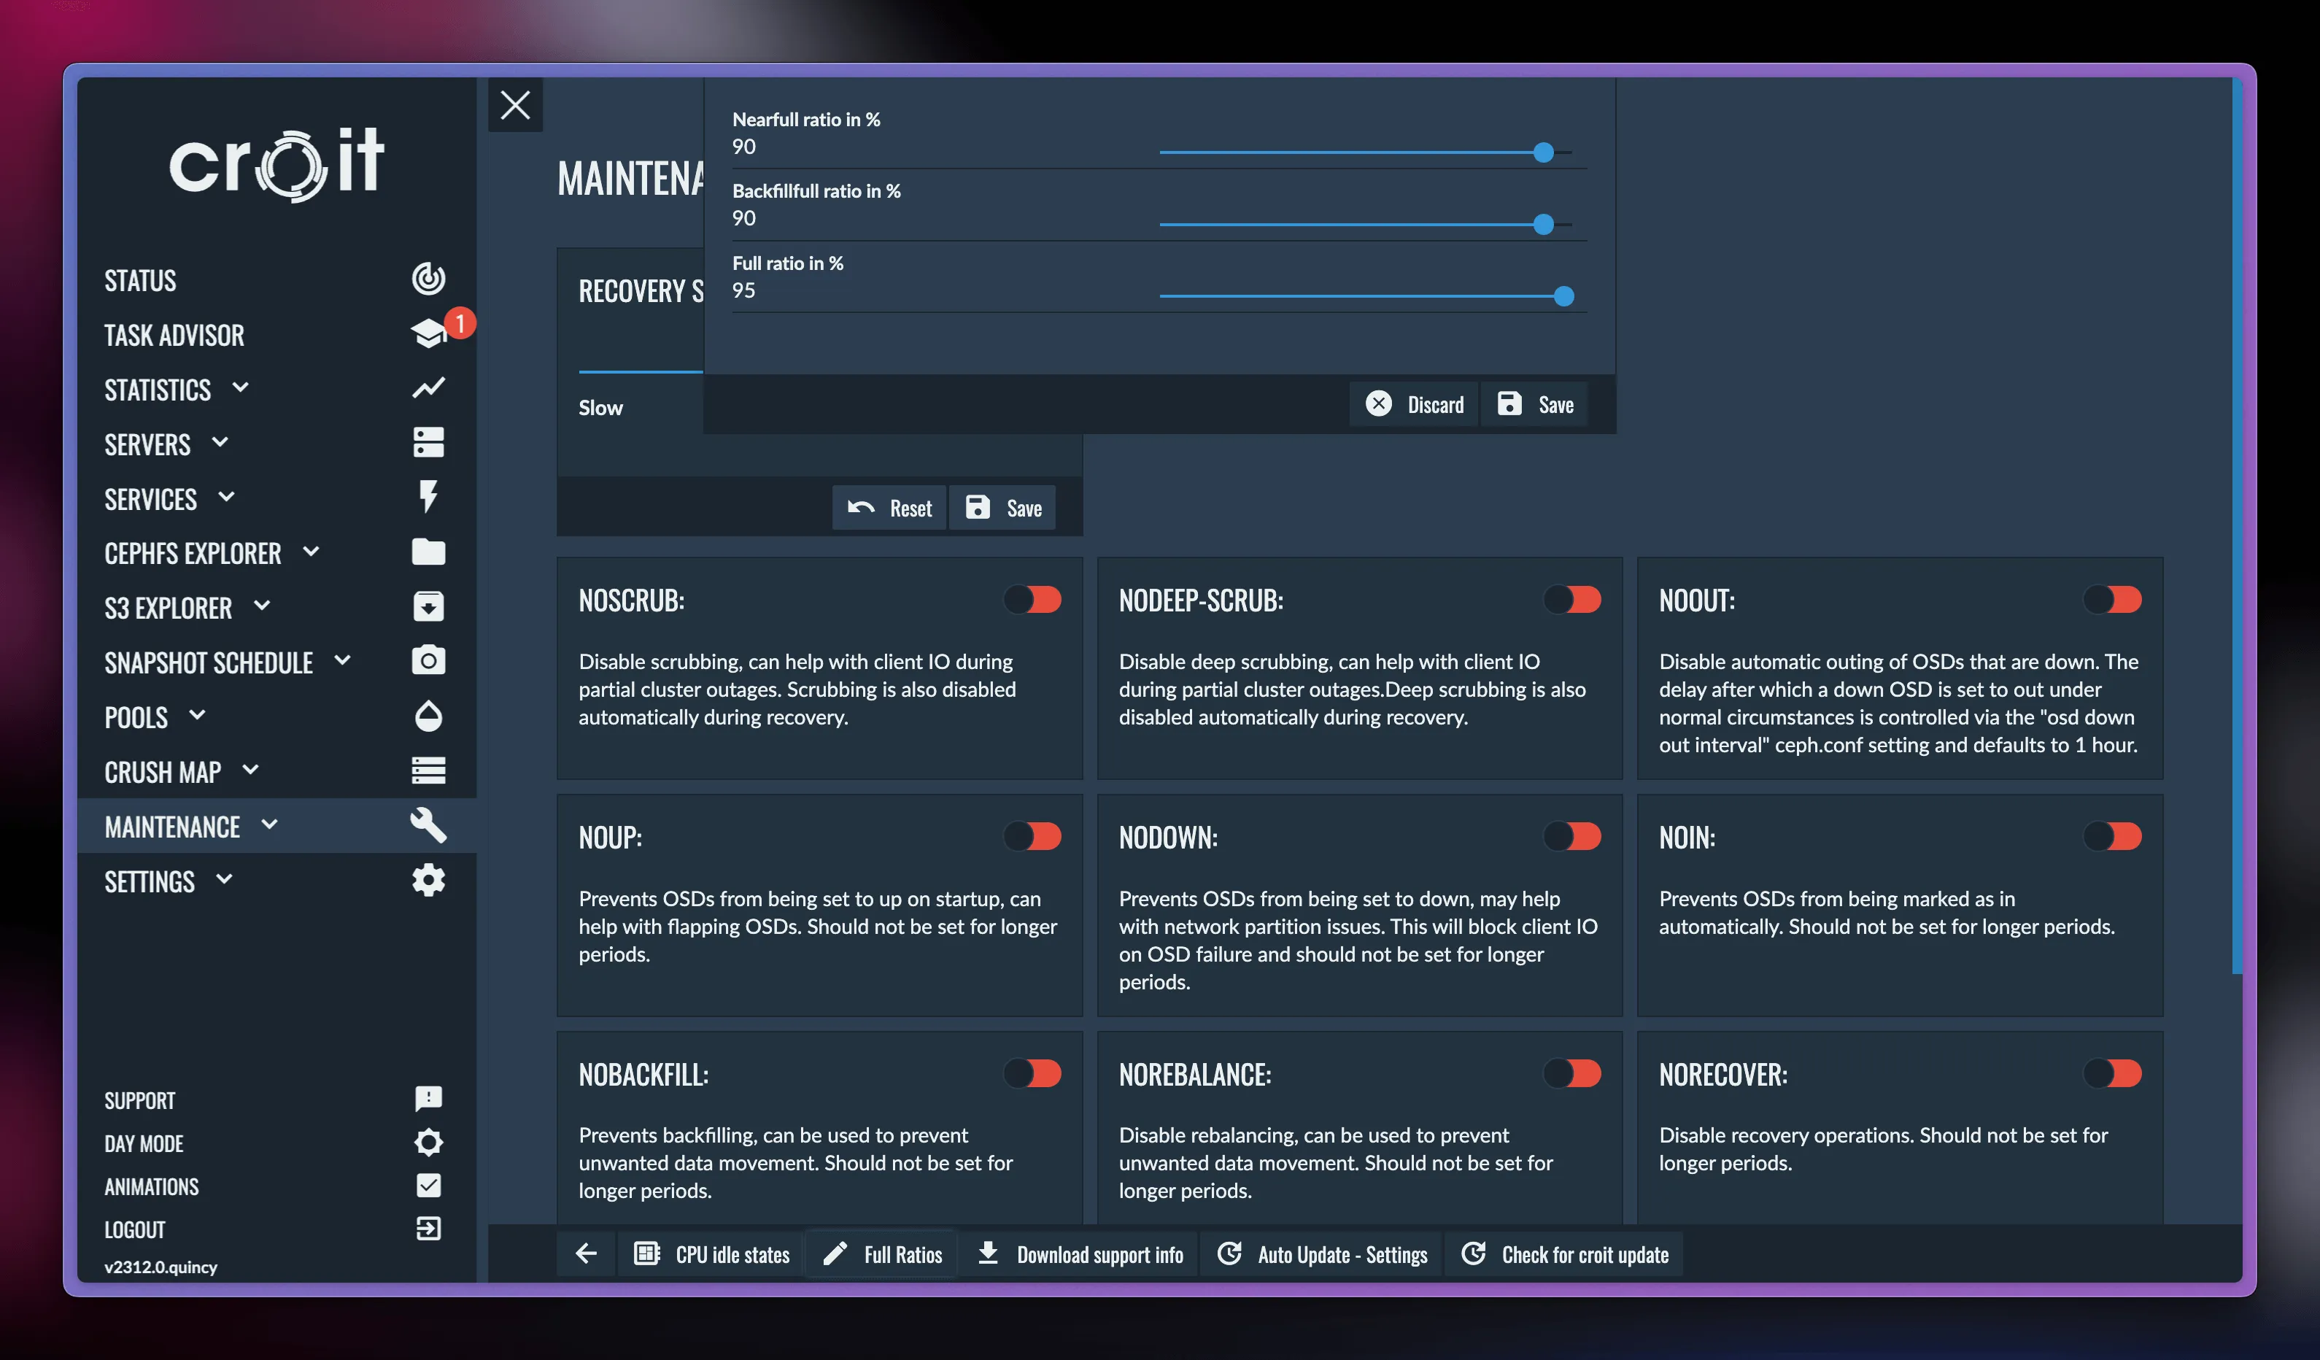Uncheck the Animations checkbox
Image resolution: width=2320 pixels, height=1360 pixels.
pos(428,1185)
